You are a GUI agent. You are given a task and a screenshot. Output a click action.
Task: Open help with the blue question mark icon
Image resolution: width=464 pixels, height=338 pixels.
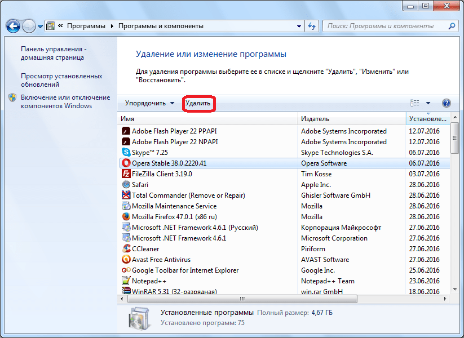pos(447,103)
